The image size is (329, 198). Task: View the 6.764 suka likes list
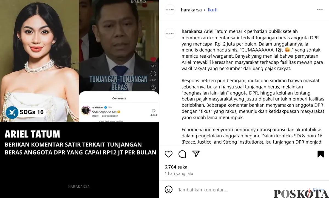coord(176,167)
